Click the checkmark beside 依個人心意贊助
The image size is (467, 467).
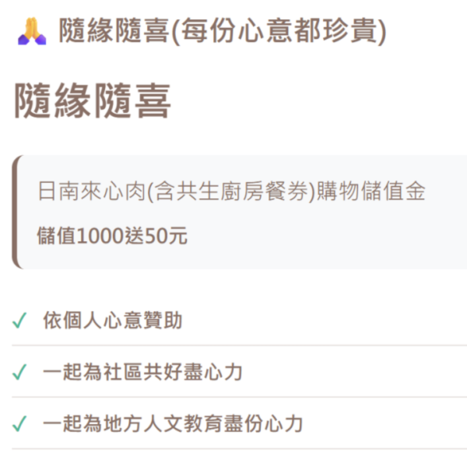coord(19,321)
